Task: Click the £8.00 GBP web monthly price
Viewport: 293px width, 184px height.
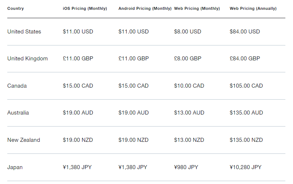Action: [x=188, y=59]
